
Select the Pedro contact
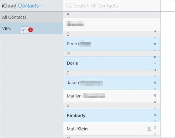click(x=108, y=44)
